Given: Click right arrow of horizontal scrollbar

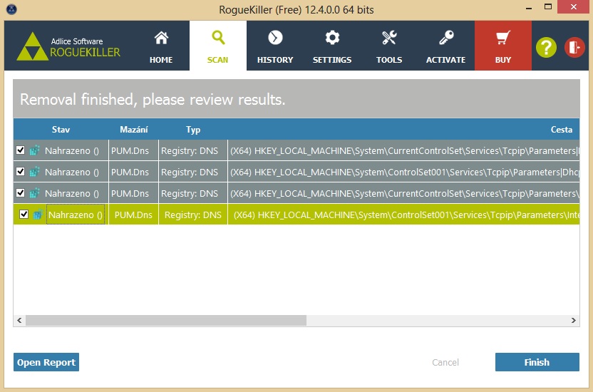Looking at the screenshot, I should click(573, 320).
